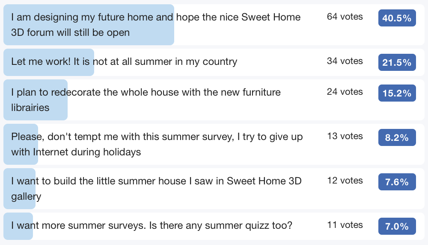Image resolution: width=428 pixels, height=245 pixels.
Task: Click the 21.5% percentage badge
Action: [x=397, y=62]
